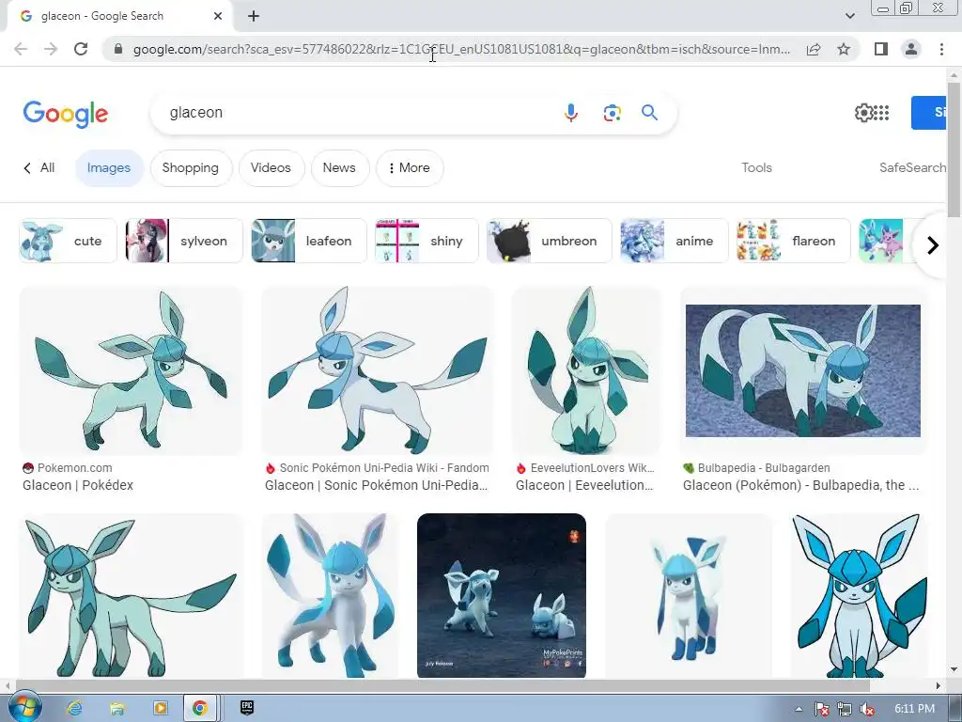Click the network tray icon
The width and height of the screenshot is (962, 722).
845,709
